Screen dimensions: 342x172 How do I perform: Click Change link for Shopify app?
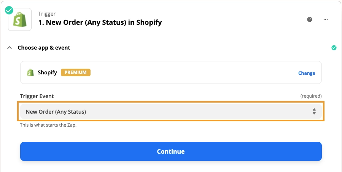click(307, 73)
